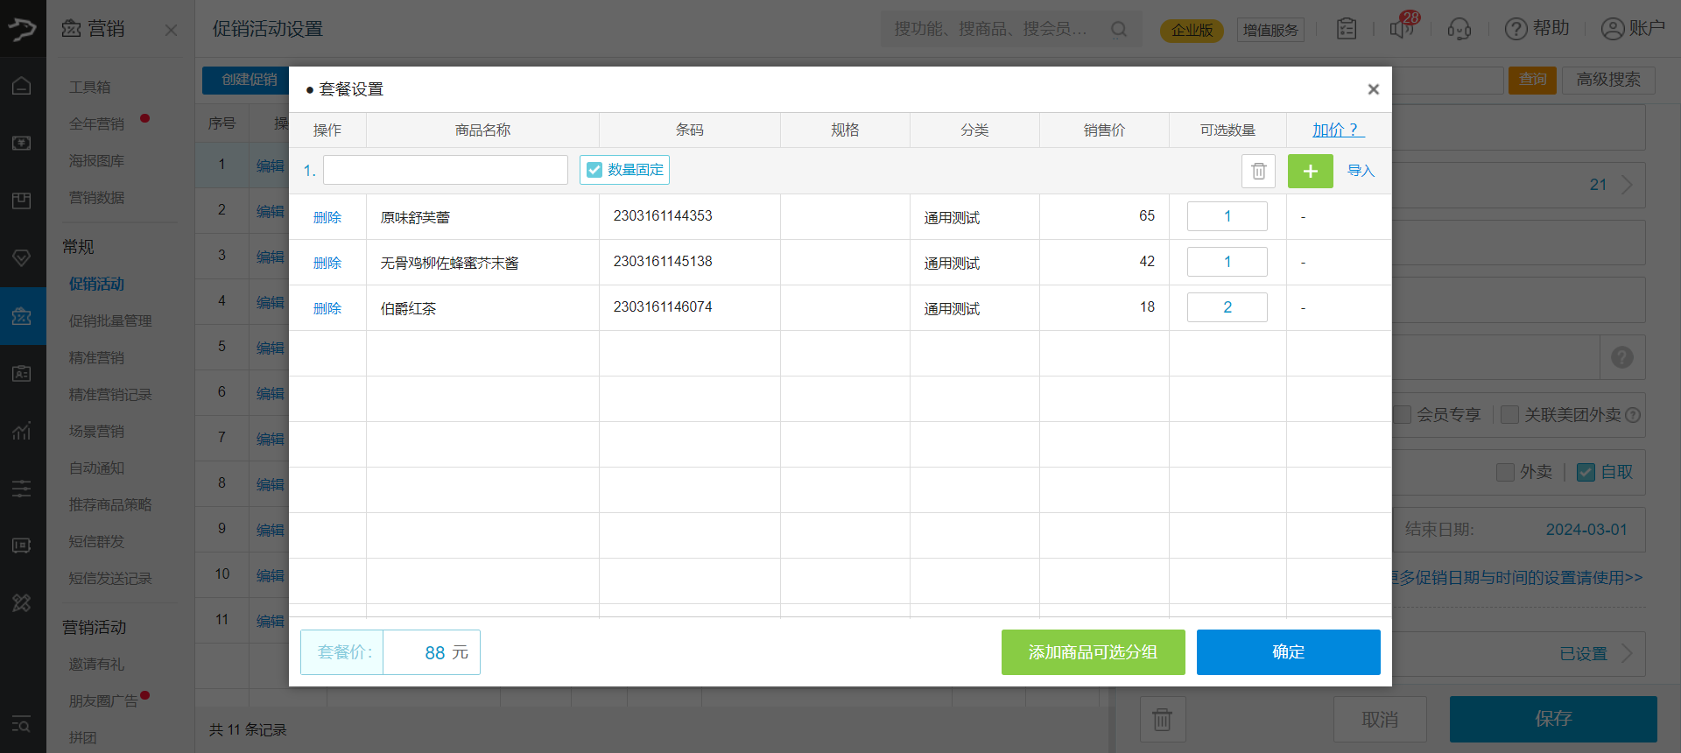Open the coupon ticket icon in left rail
The image size is (1681, 753).
pos(22,545)
